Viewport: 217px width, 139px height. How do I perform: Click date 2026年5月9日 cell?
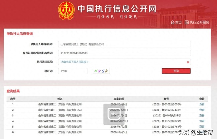[119, 104]
